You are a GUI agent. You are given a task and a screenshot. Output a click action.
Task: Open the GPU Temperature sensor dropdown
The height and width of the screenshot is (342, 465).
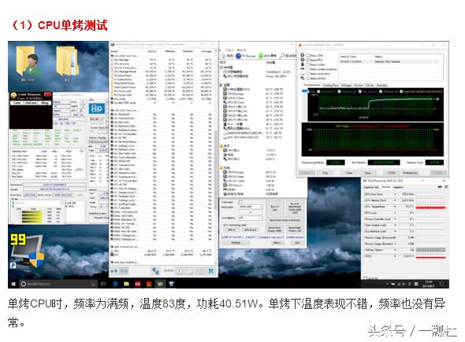tap(395, 207)
